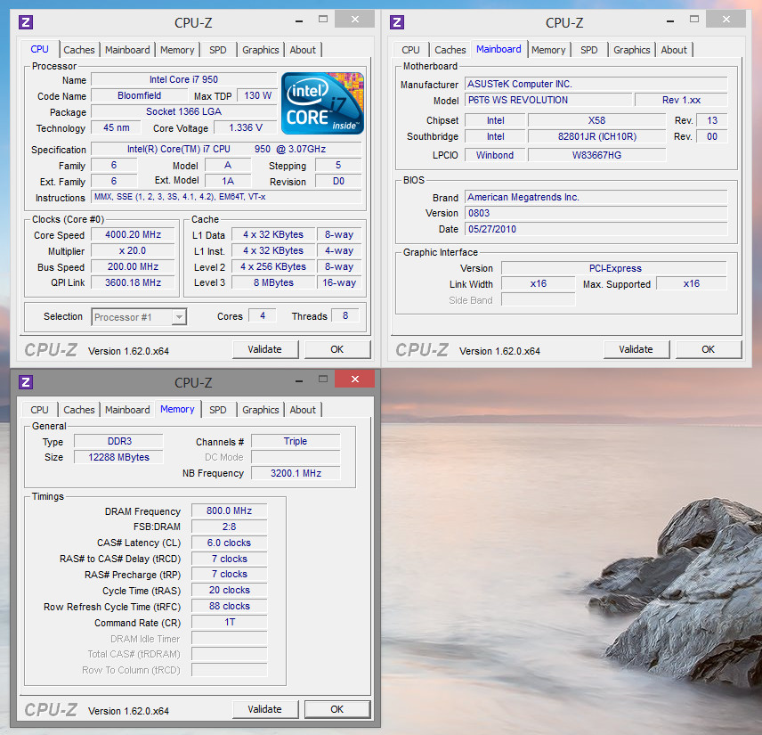
Task: Open Mainboard tab in the CPU window
Action: coord(127,50)
